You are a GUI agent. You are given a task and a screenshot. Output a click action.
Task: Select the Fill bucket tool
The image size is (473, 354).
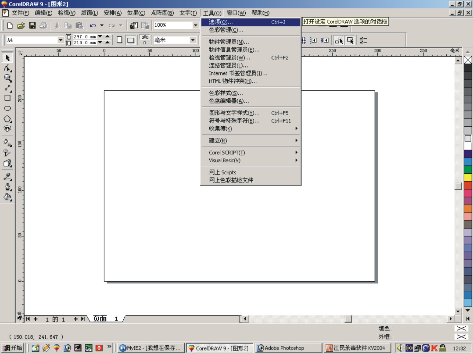point(7,197)
